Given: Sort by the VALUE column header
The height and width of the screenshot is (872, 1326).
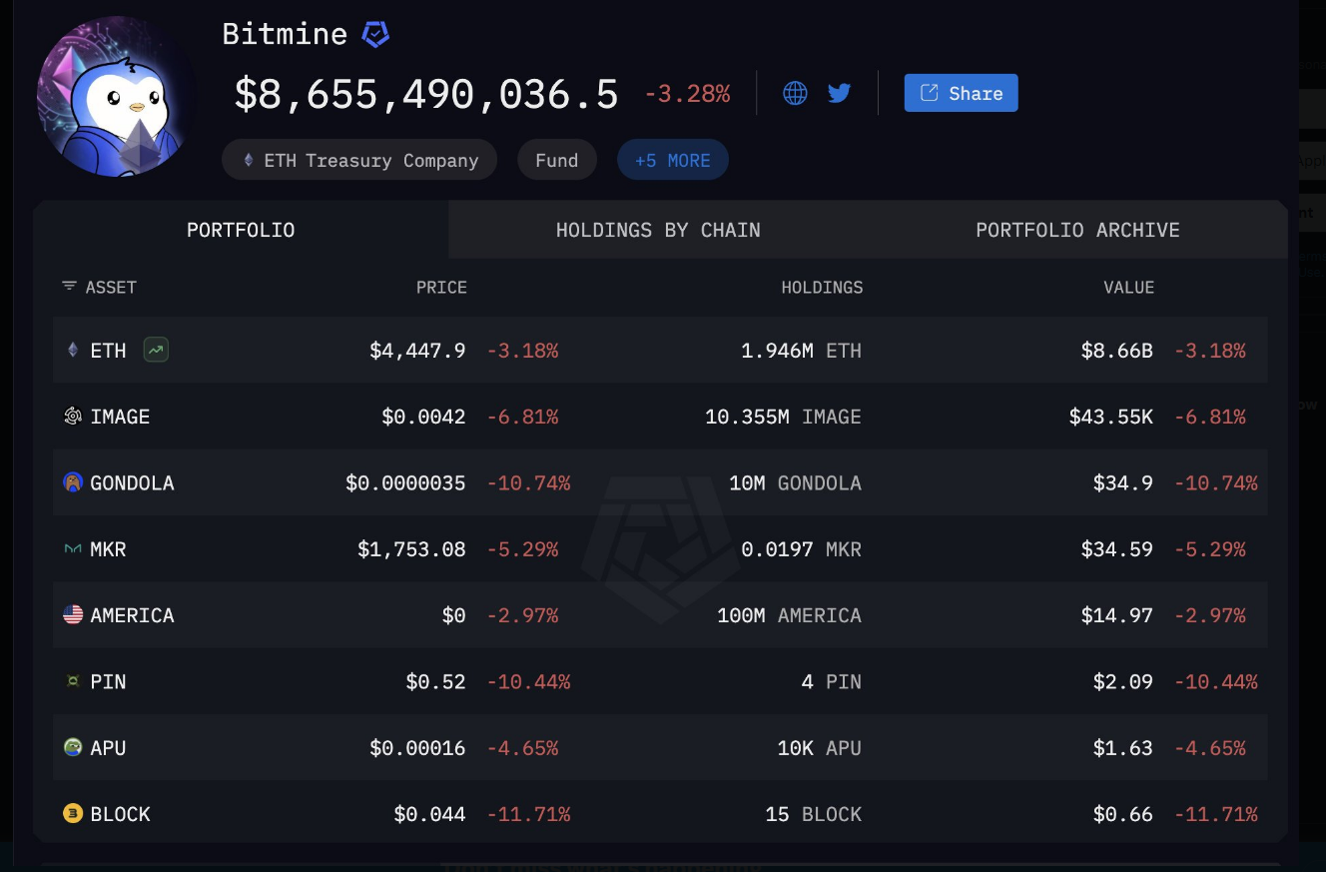Looking at the screenshot, I should (1128, 287).
